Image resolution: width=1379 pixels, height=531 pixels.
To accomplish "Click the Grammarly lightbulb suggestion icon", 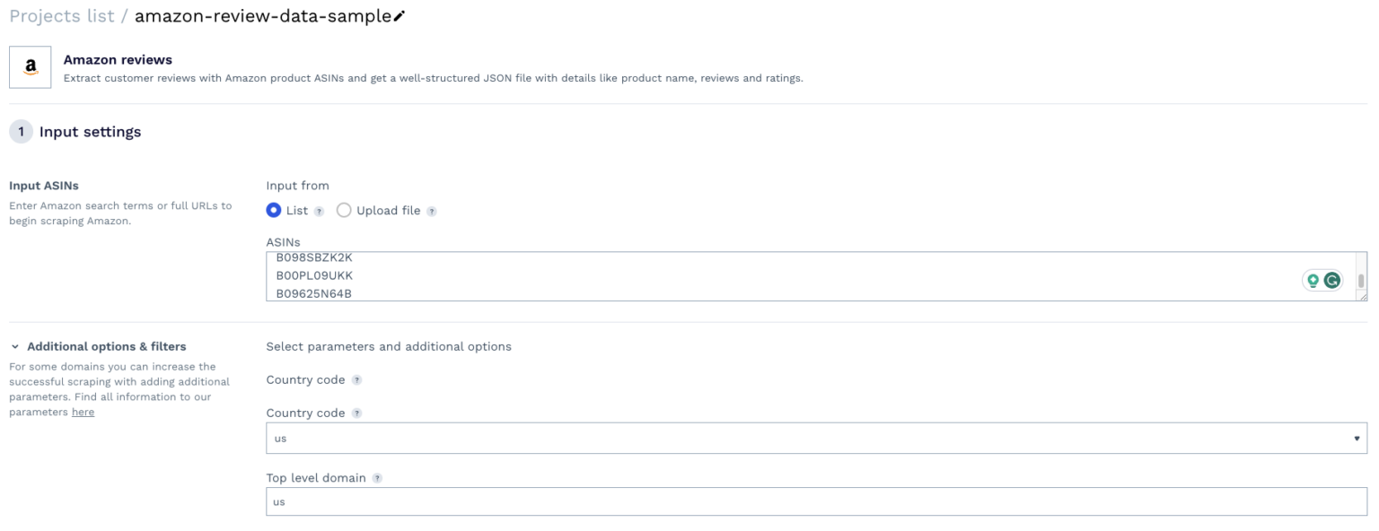I will [1312, 279].
